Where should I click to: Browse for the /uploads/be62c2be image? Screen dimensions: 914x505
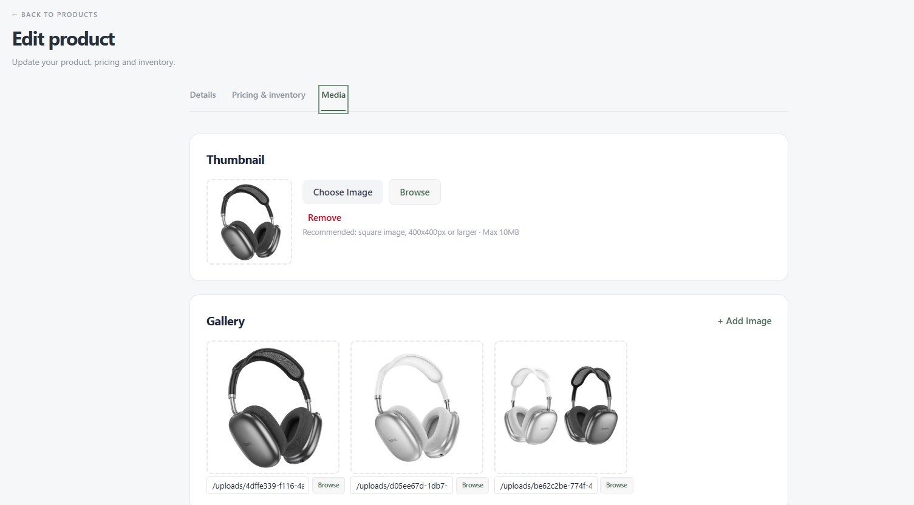pos(616,485)
